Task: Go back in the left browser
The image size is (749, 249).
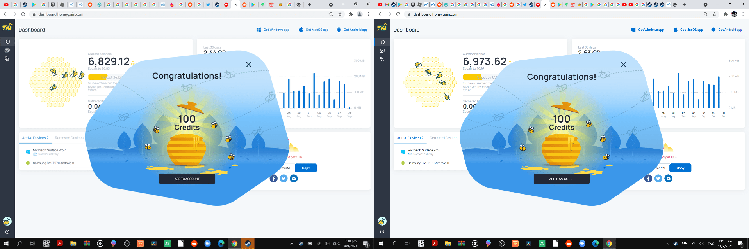Action: coord(5,14)
